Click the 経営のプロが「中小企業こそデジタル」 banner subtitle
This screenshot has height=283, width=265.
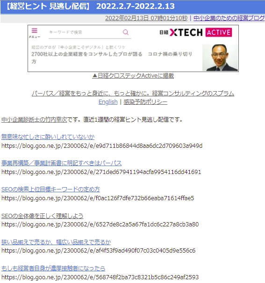(x=78, y=47)
